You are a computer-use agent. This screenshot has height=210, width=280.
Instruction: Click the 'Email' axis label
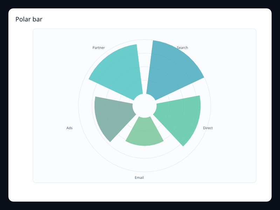click(x=139, y=177)
